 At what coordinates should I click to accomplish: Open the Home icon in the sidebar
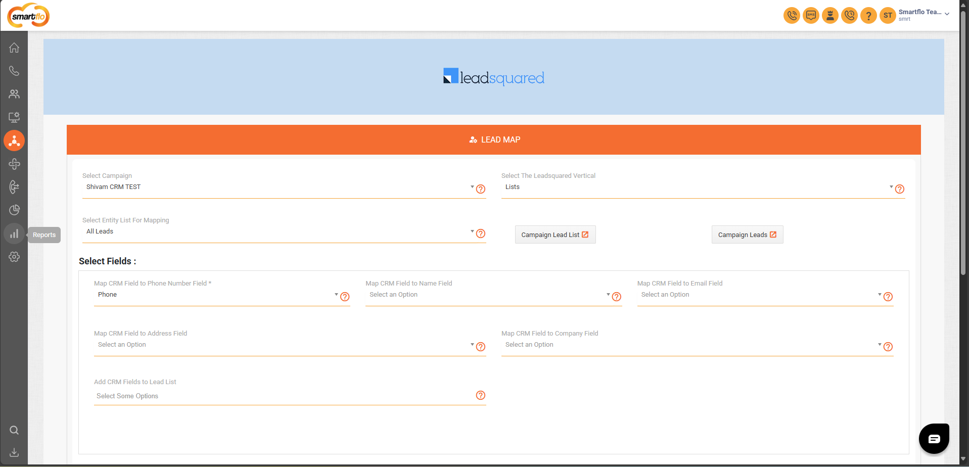(14, 48)
